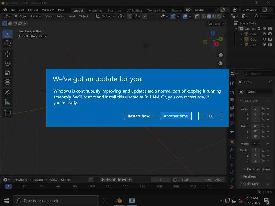Select the Rotate tool in Blender

7,63
